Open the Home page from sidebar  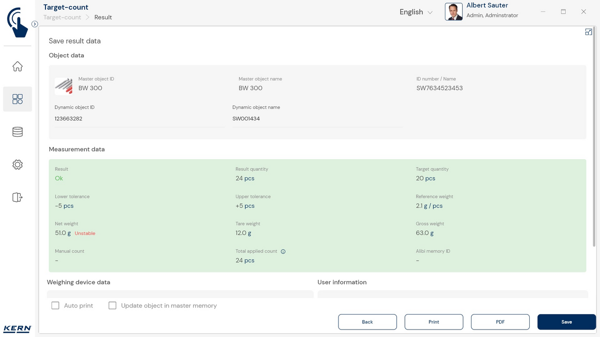(x=17, y=66)
